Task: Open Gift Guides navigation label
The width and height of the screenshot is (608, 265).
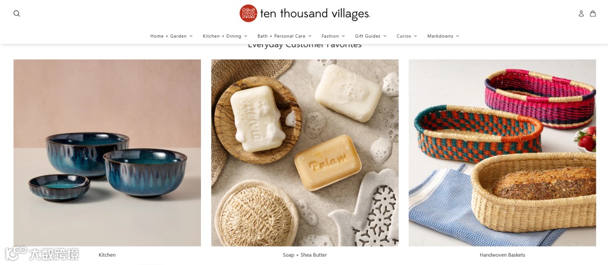Action: (x=368, y=36)
